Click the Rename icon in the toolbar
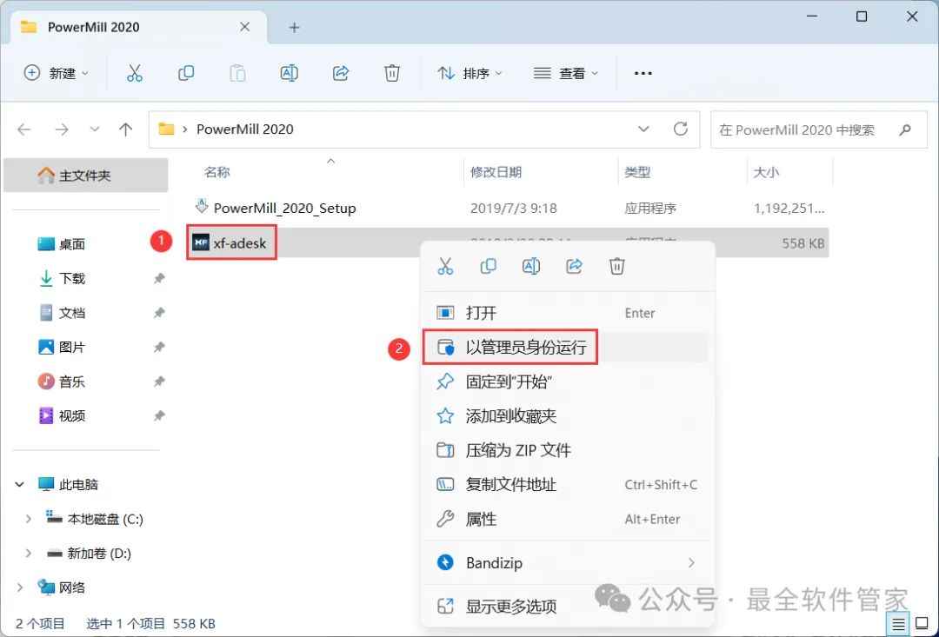This screenshot has height=637, width=939. [290, 73]
